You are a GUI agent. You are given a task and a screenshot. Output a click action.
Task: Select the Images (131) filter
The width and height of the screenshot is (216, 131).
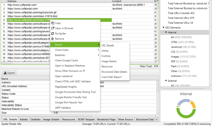tap(183, 57)
